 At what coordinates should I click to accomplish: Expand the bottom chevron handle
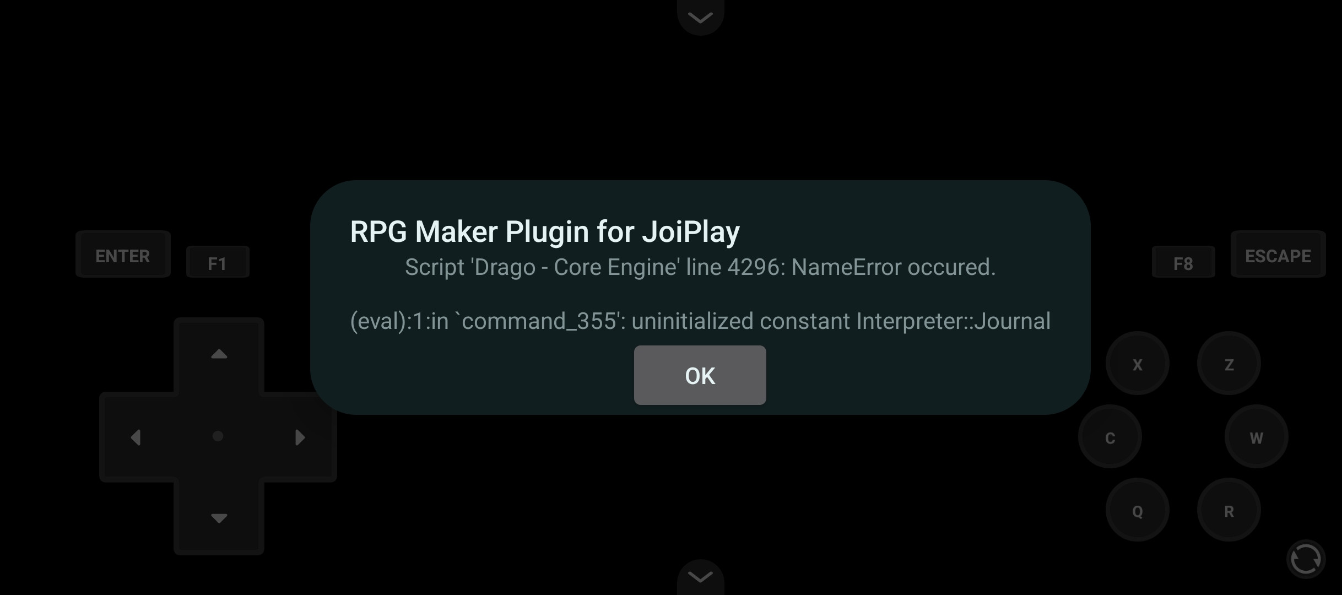[x=700, y=577]
